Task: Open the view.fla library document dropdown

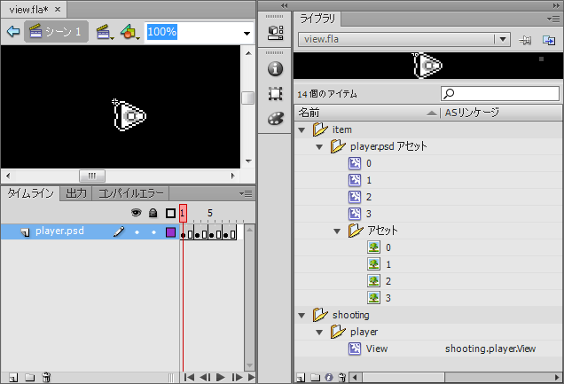Action: tap(503, 40)
